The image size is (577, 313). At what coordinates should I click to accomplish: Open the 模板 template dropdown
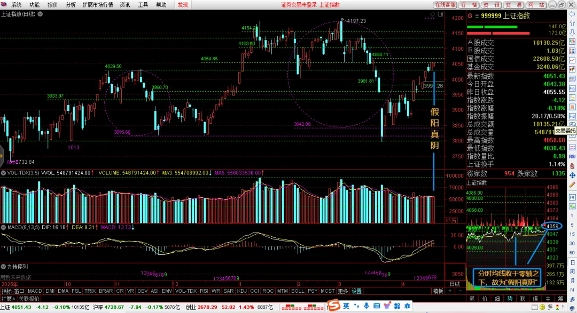point(438,291)
